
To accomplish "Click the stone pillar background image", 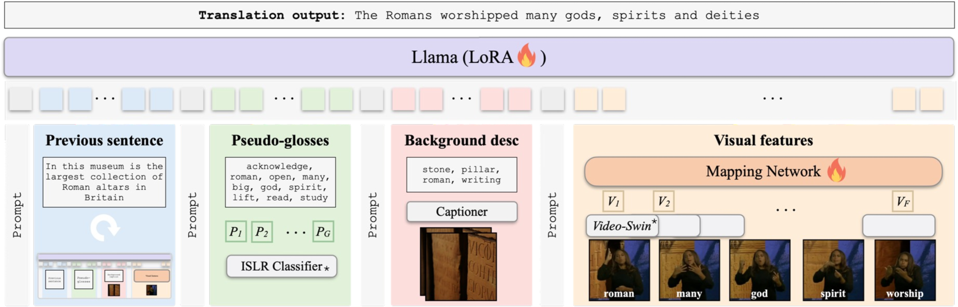I will pyautogui.click(x=459, y=264).
